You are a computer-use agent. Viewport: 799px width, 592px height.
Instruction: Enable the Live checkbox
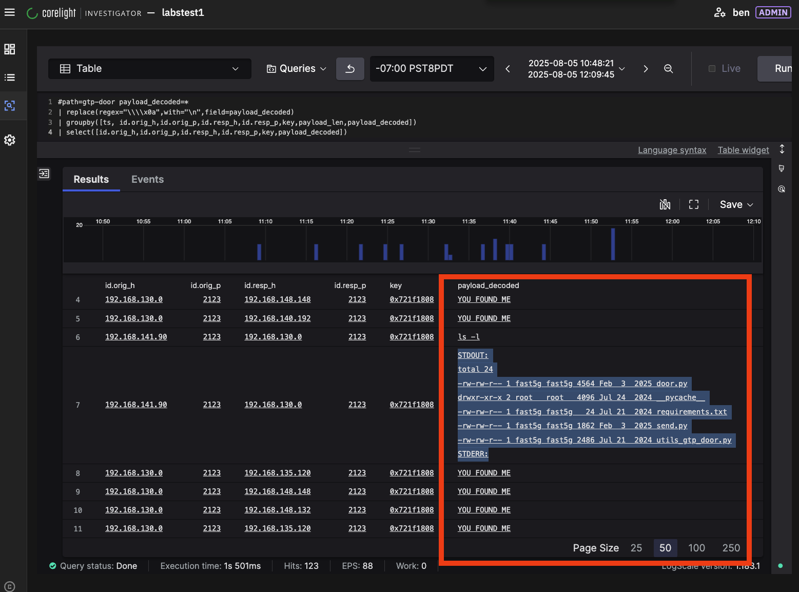point(712,69)
